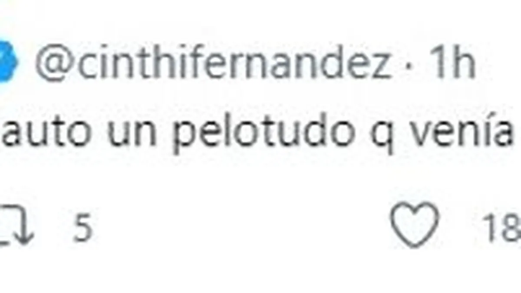The height and width of the screenshot is (293, 521).
Task: Select the like count 18
Action: [504, 228]
